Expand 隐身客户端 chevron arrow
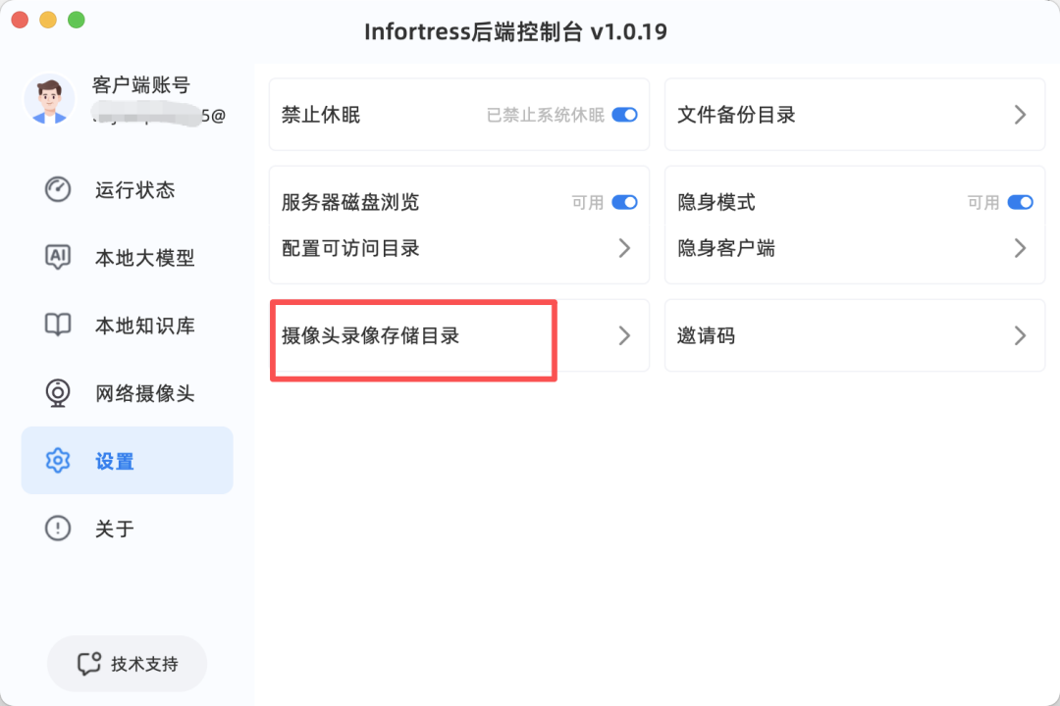Viewport: 1060px width, 706px height. point(1020,248)
